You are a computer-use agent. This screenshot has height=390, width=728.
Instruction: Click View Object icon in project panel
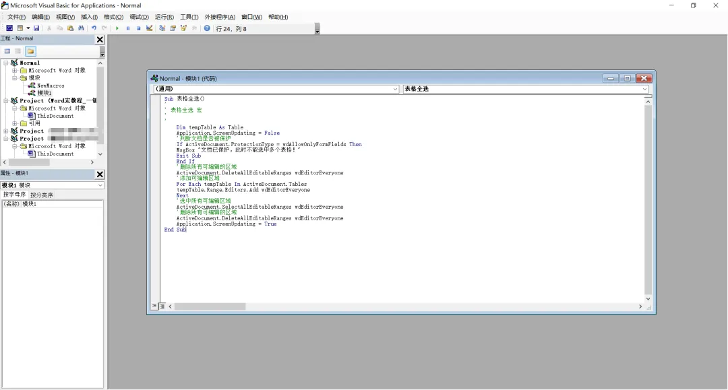(x=18, y=51)
